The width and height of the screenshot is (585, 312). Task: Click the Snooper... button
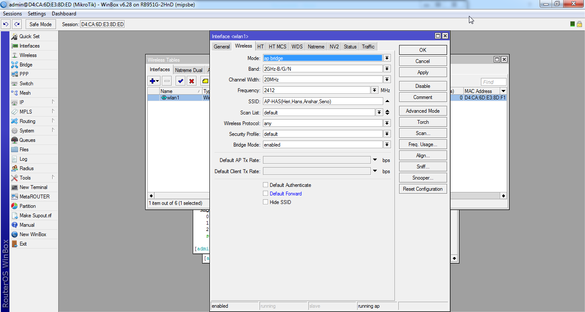point(423,178)
